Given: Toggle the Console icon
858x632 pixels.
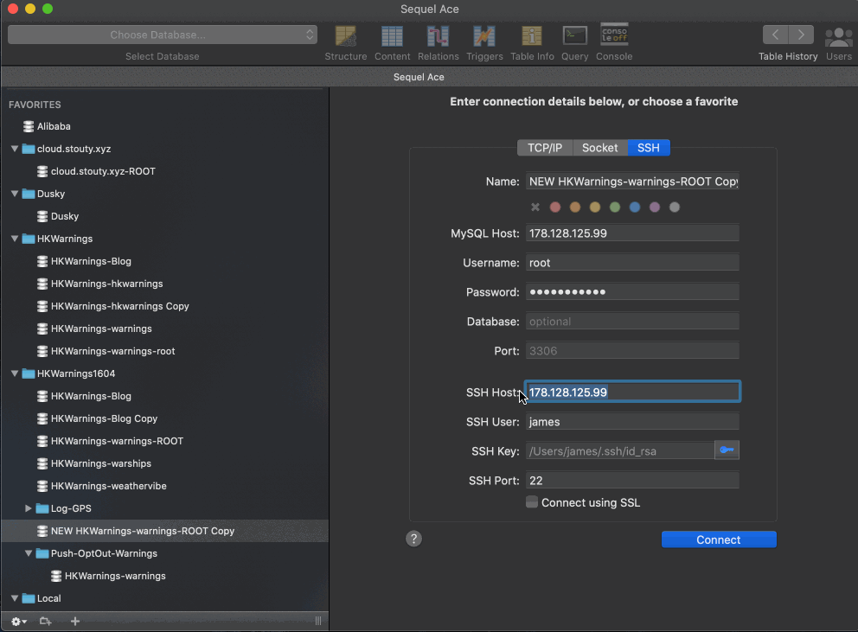Looking at the screenshot, I should 614,35.
